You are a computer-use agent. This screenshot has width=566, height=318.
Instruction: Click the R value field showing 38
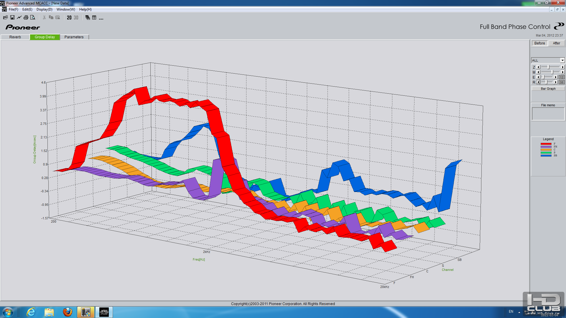(x=561, y=82)
